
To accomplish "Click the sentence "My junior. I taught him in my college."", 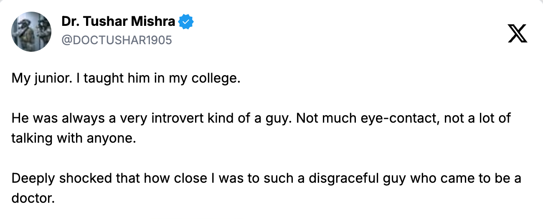I will pos(126,78).
